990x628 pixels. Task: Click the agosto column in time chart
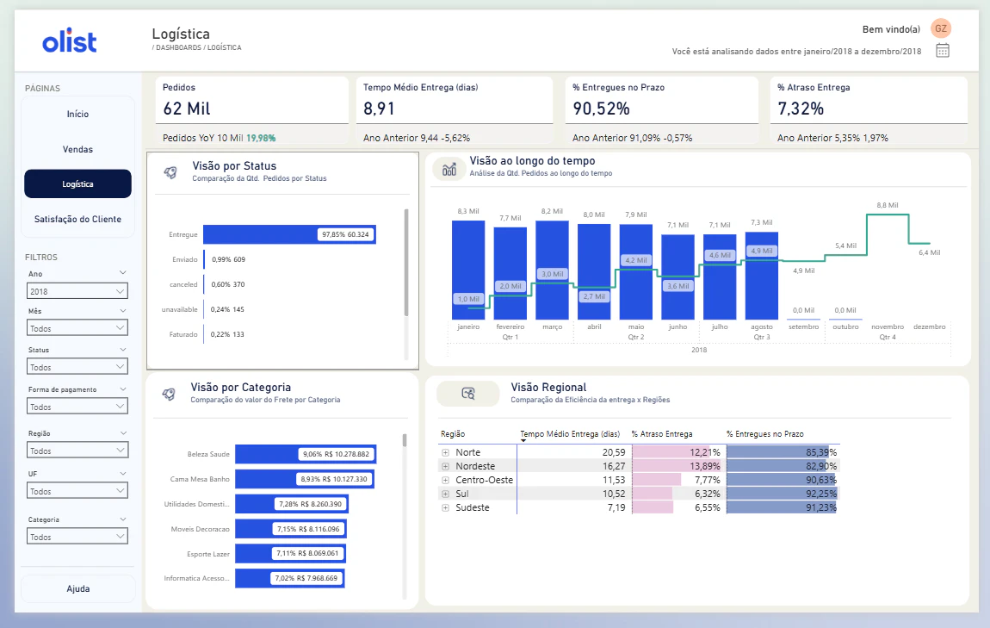(x=762, y=276)
